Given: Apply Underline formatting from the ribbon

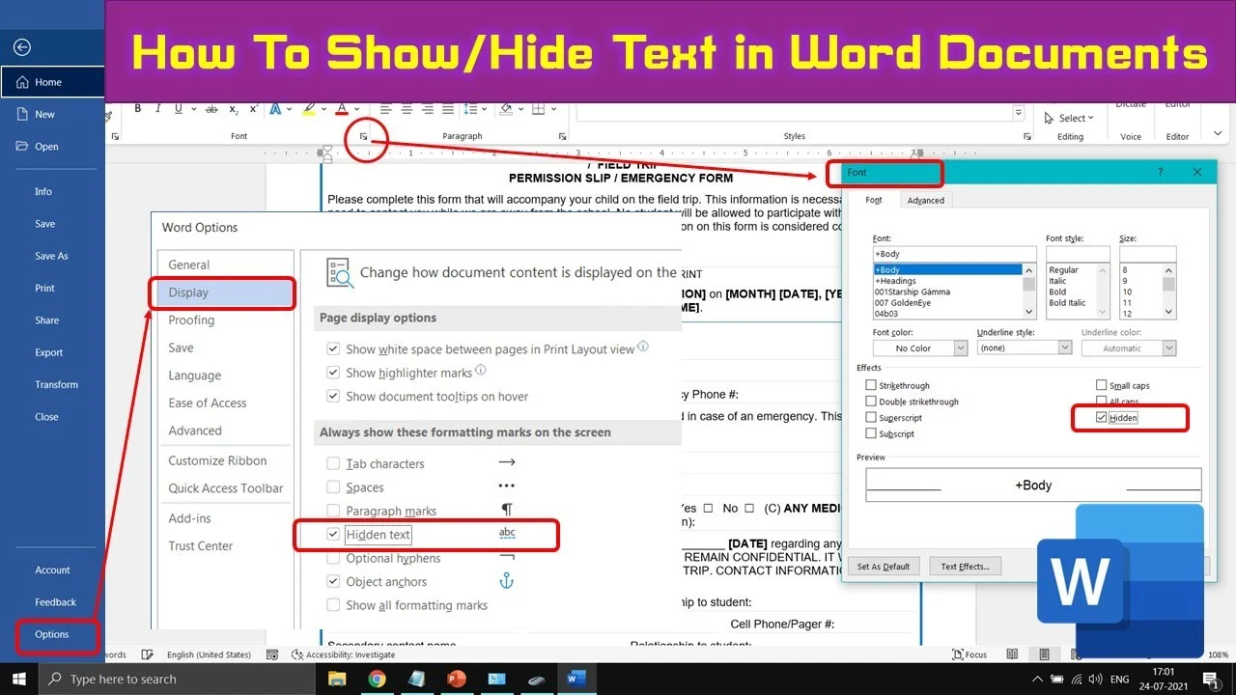Looking at the screenshot, I should [179, 109].
